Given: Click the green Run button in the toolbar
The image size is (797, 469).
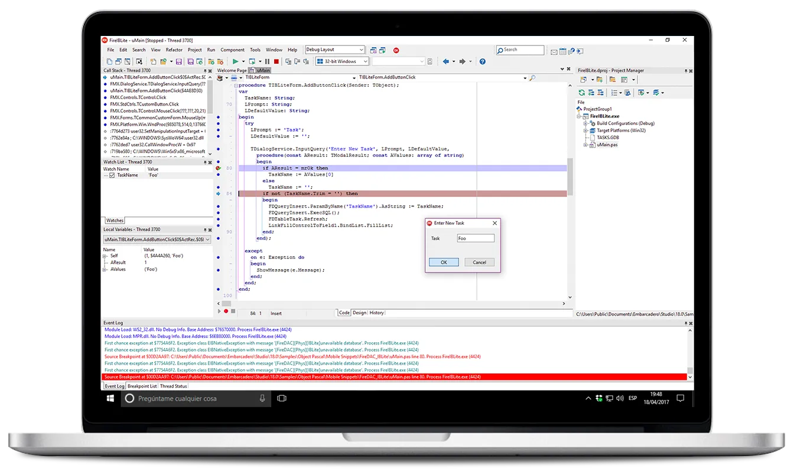Looking at the screenshot, I should [235, 61].
